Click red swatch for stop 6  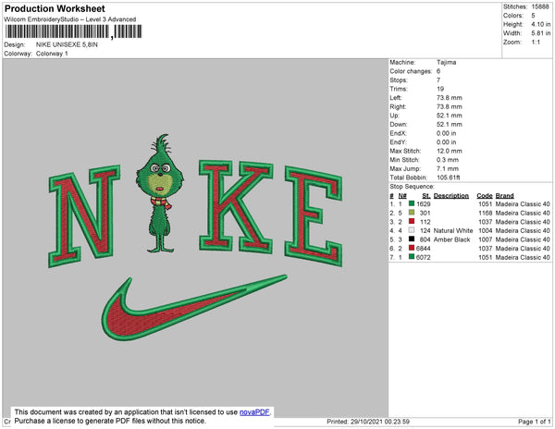pos(412,248)
